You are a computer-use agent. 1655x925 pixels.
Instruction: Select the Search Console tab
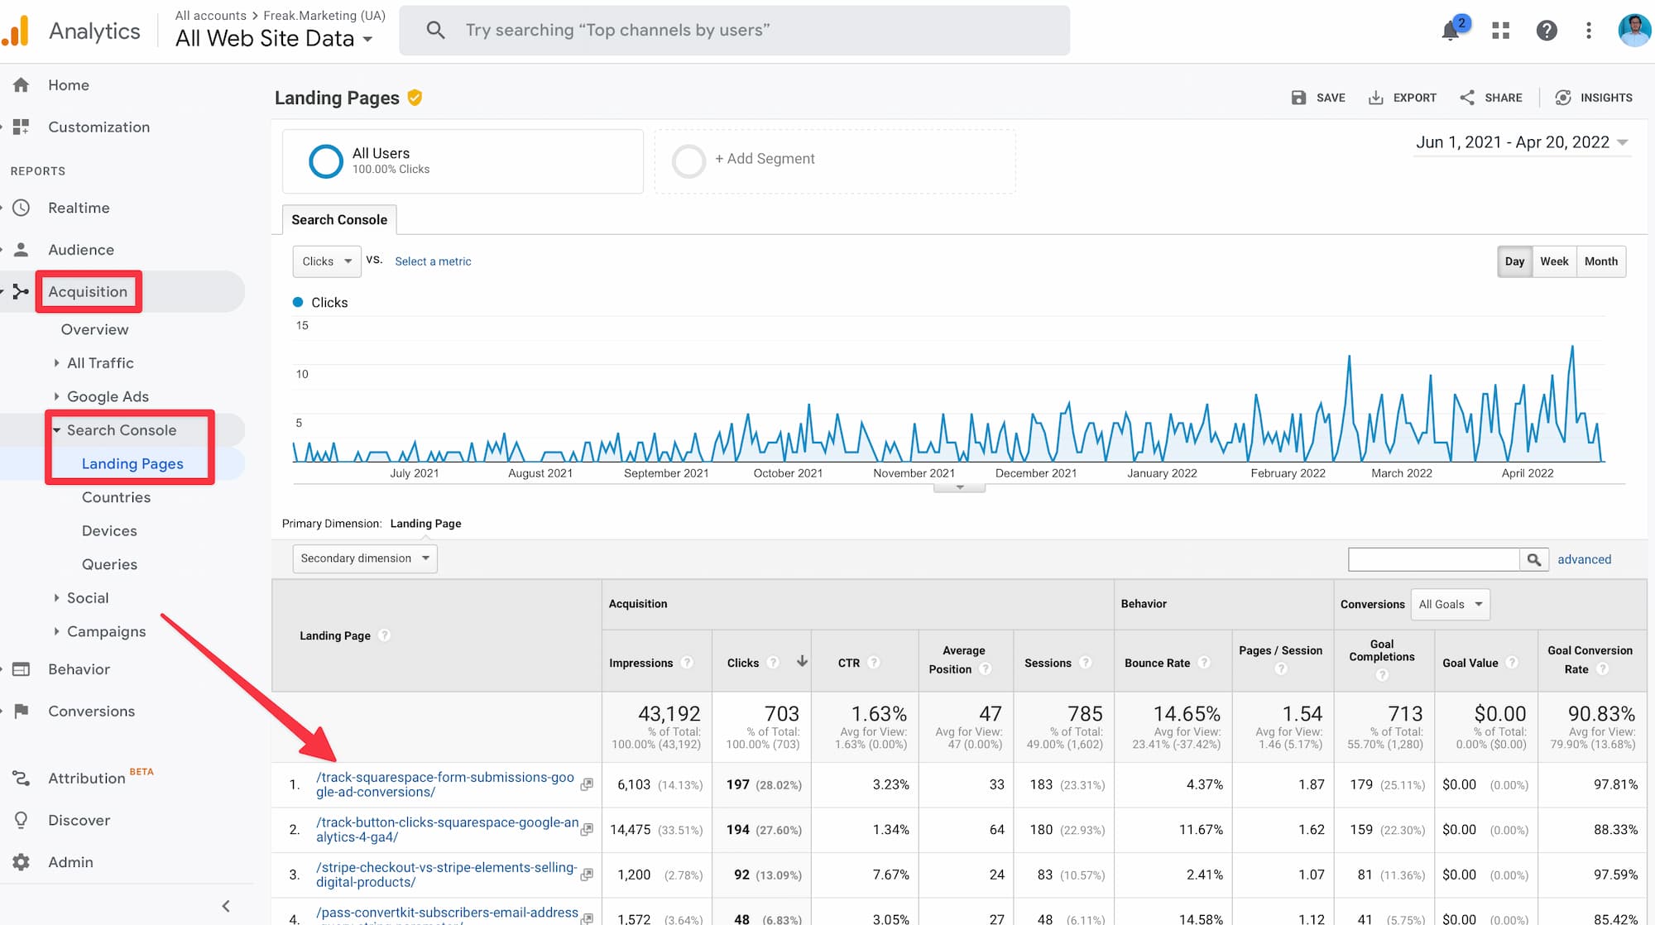click(339, 220)
